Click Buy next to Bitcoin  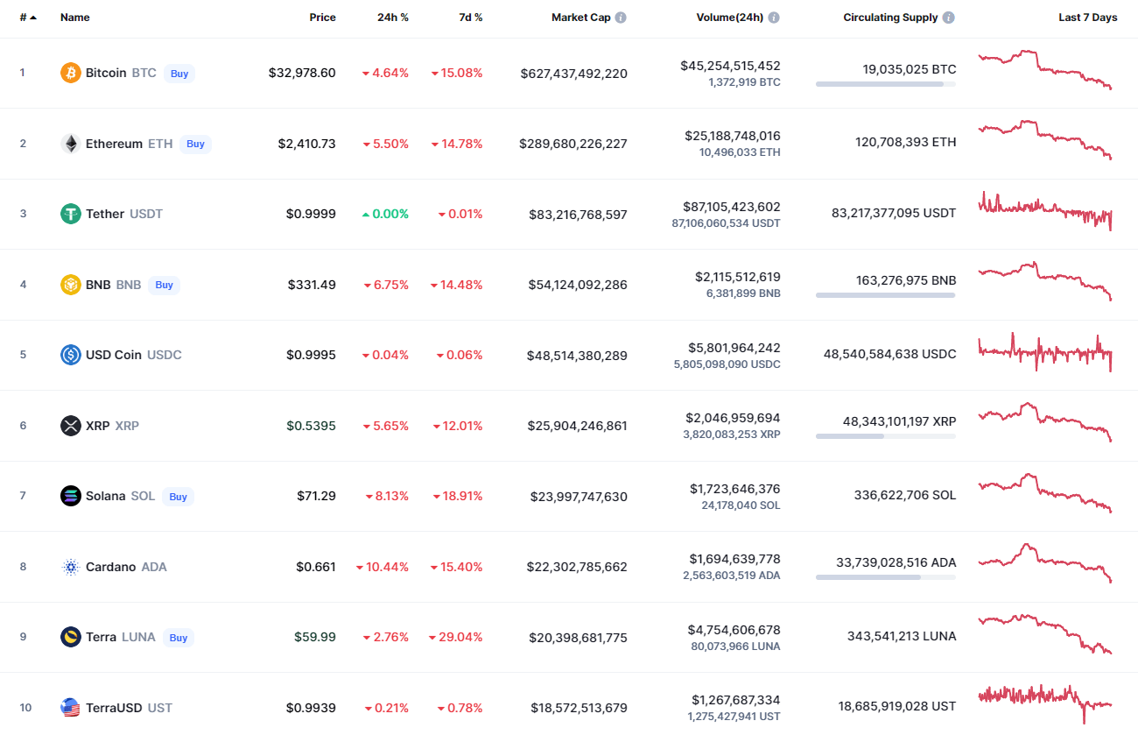[179, 74]
